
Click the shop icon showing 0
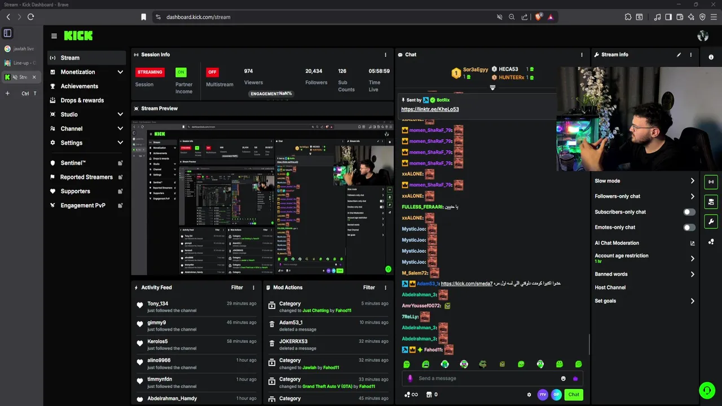click(x=432, y=395)
